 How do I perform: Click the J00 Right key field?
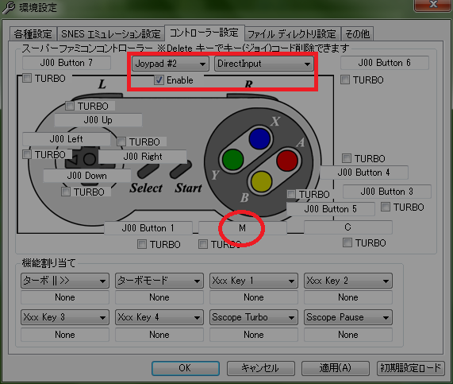(x=143, y=157)
